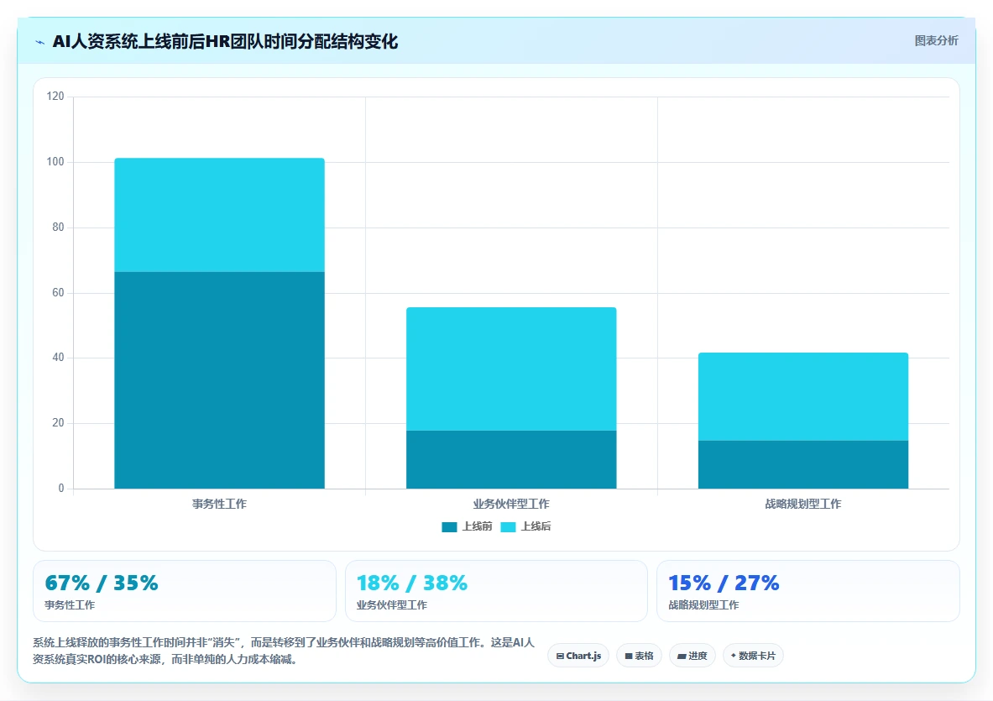
Task: Click the 事务性工作 caption under 67% / 35%
Action: click(x=70, y=604)
